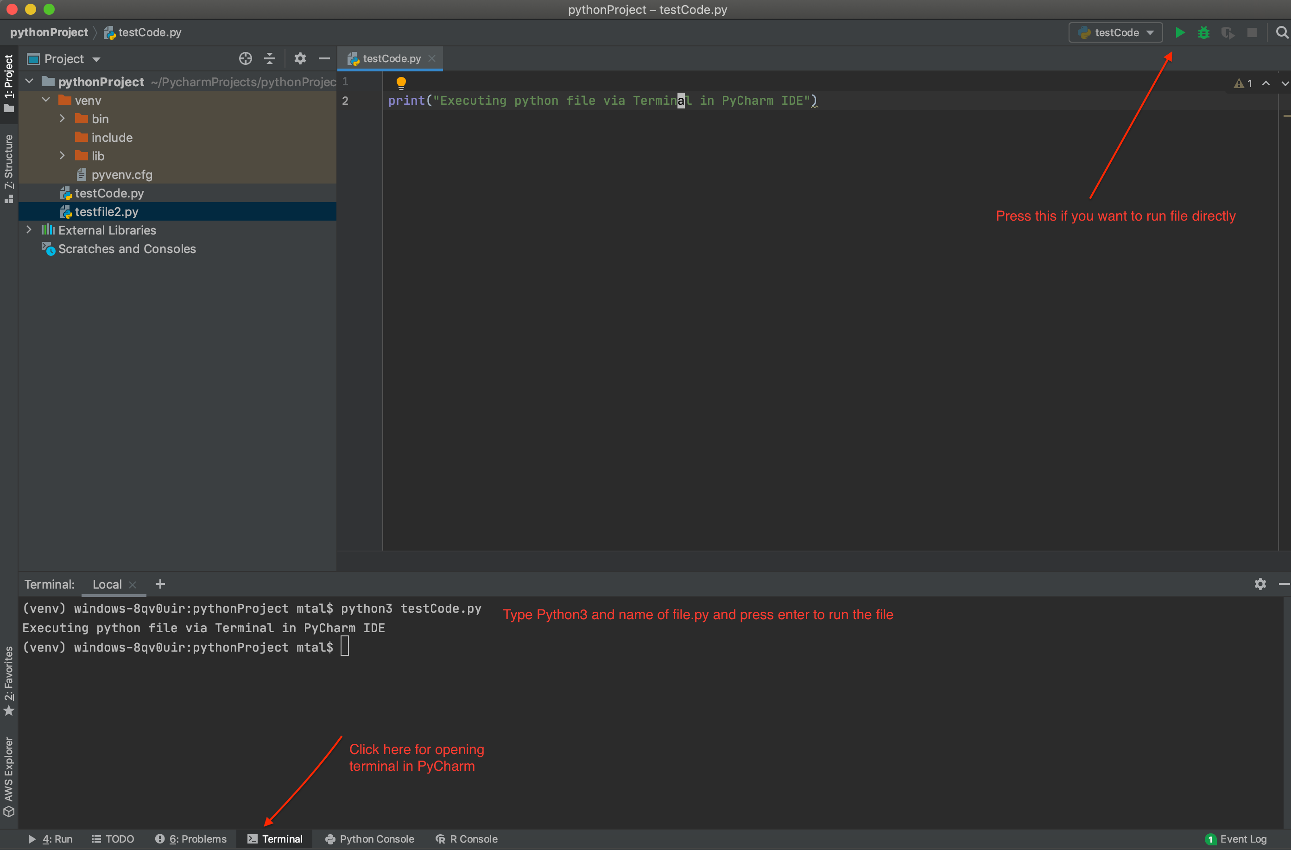This screenshot has height=850, width=1291.
Task: Select testfile2.py in project tree
Action: click(x=106, y=211)
